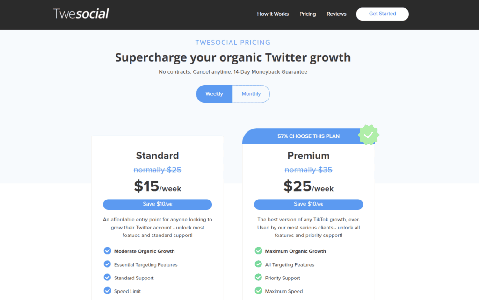The image size is (479, 300).
Task: Switch billing to Monthly
Action: point(251,94)
